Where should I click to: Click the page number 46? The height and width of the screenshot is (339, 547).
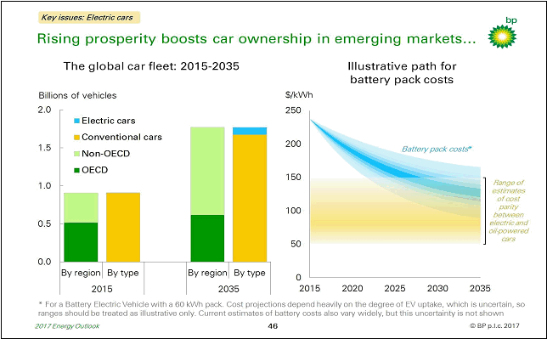[x=273, y=325]
